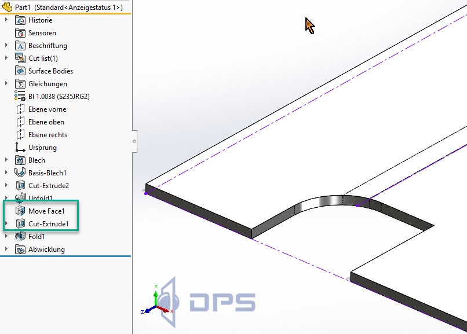Select the Surface Bodies label
The width and height of the screenshot is (467, 334).
click(x=50, y=71)
